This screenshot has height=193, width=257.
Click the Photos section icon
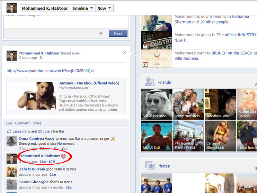click(x=150, y=166)
